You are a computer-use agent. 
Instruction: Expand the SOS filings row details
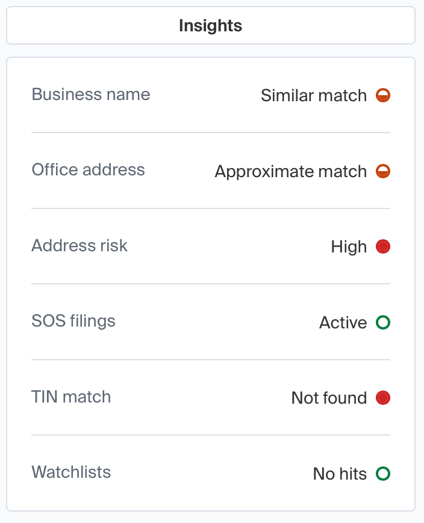tap(211, 322)
